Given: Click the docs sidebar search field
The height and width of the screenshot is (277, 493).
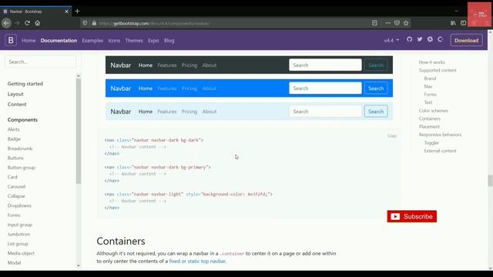Looking at the screenshot, I should point(40,62).
